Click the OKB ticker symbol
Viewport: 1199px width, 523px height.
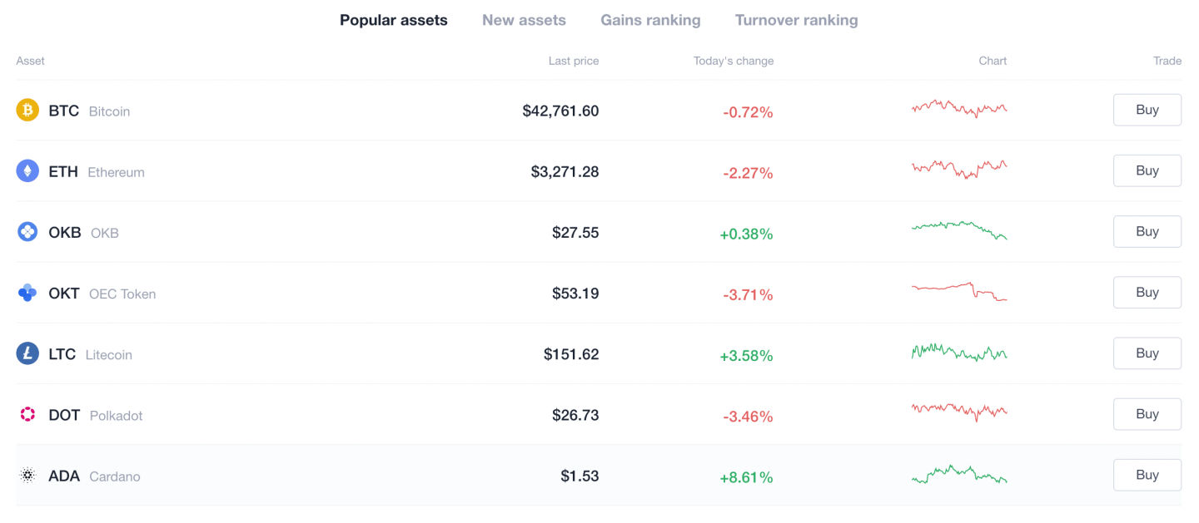click(x=65, y=232)
